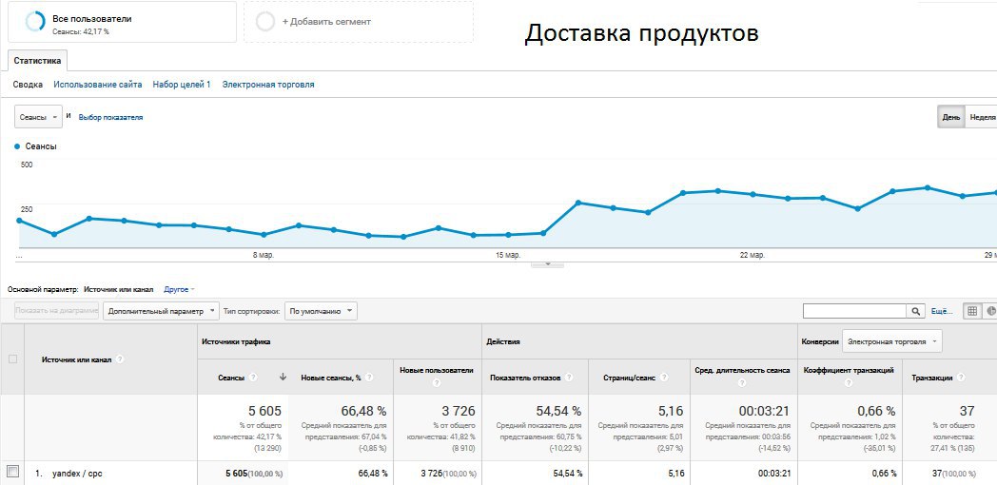Viewport: 997px width, 485px height.
Task: Sort by Сред. длительность сеанса header
Action: 742,370
